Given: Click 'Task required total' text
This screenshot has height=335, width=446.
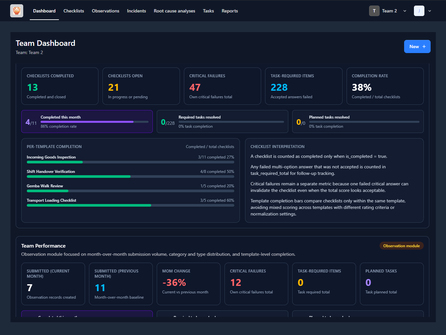Looking at the screenshot, I should click(314, 292).
